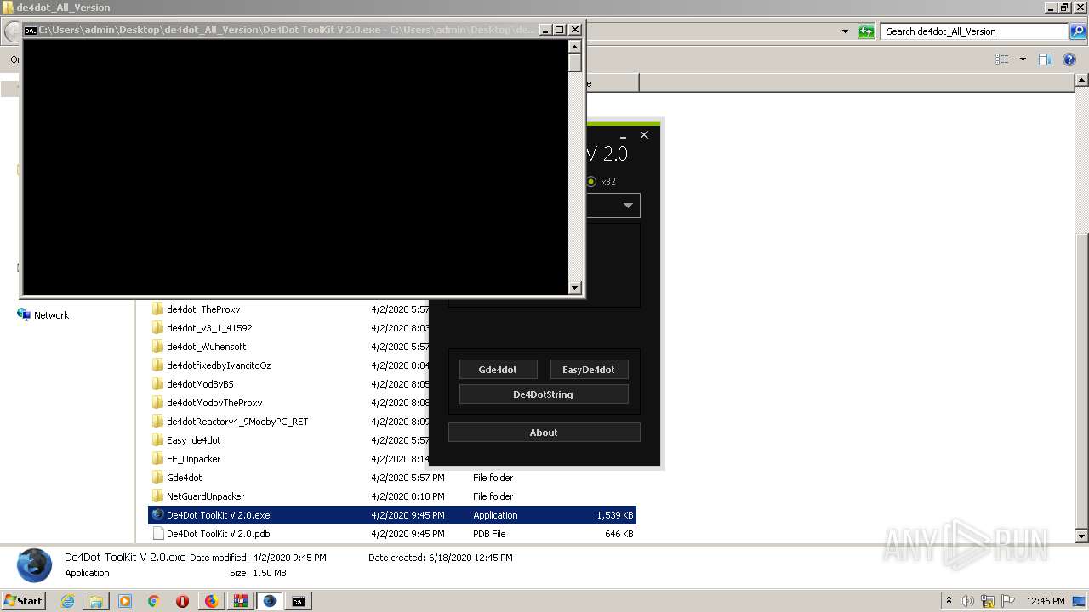
Task: Click the clock showing 12:46 PM
Action: (1045, 601)
